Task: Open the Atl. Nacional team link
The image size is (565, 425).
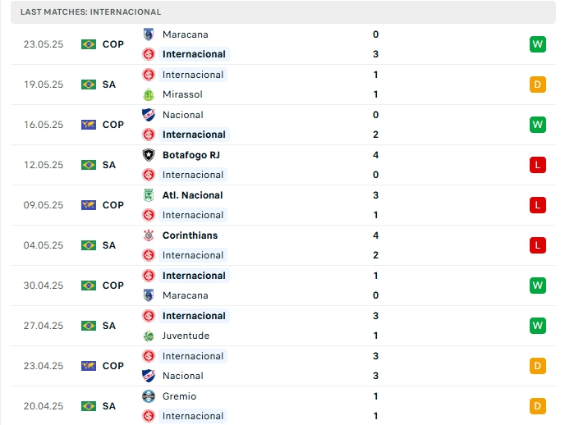Action: [192, 195]
